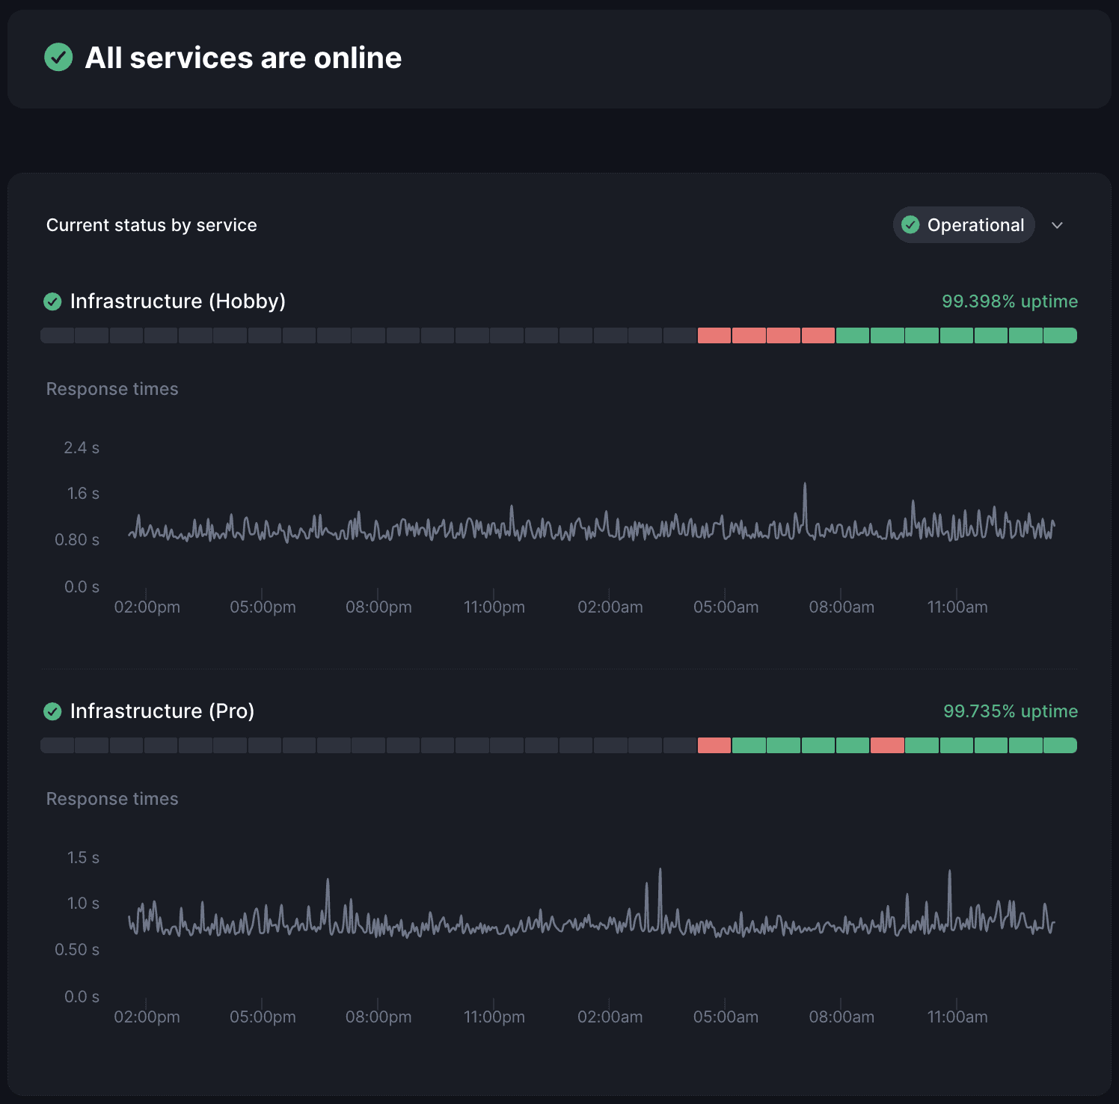Click the Response times label under Infrastructure (Hobby)

112,389
